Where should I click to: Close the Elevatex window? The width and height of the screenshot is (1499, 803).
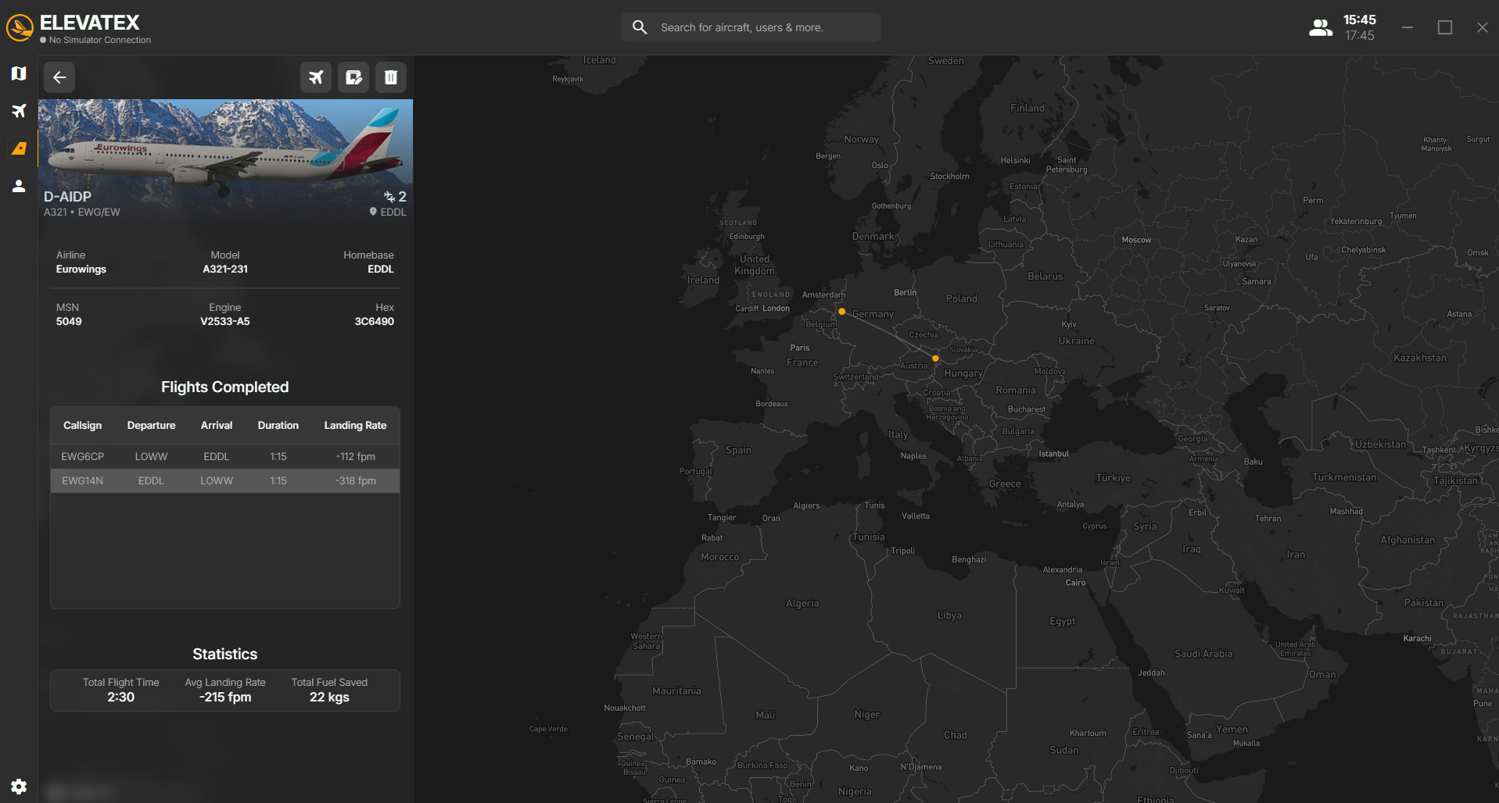1483,27
